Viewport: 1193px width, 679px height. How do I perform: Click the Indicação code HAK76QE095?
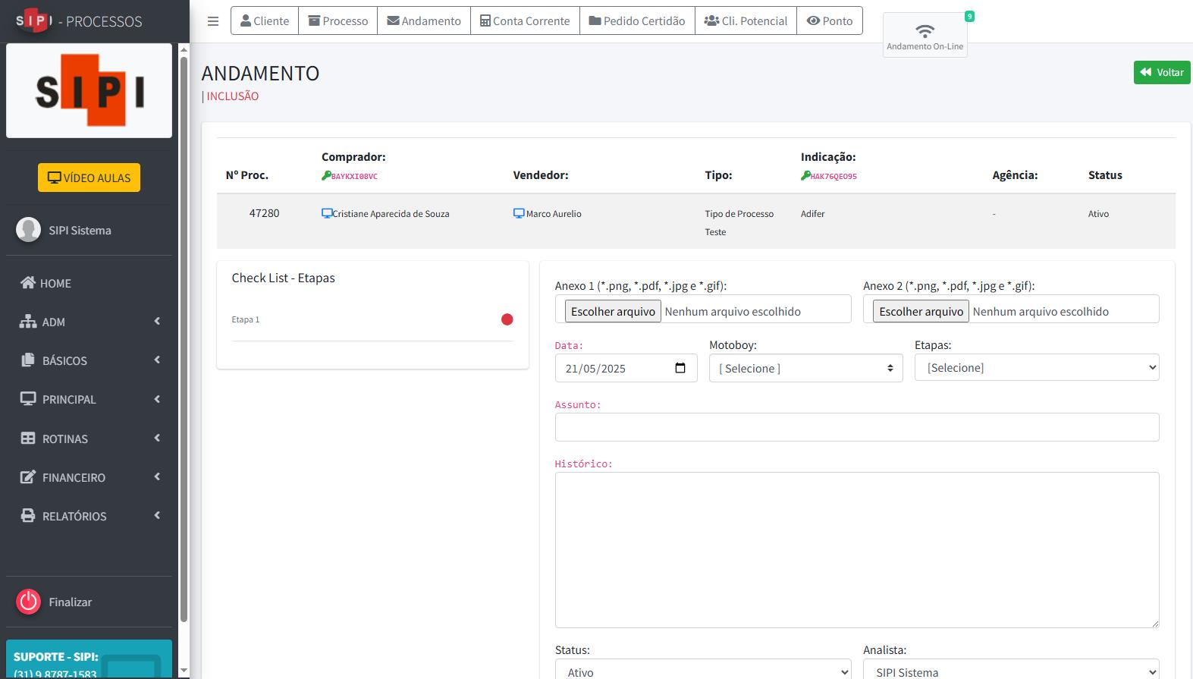tap(834, 176)
